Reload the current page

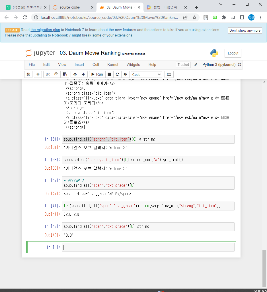coord(25,17)
